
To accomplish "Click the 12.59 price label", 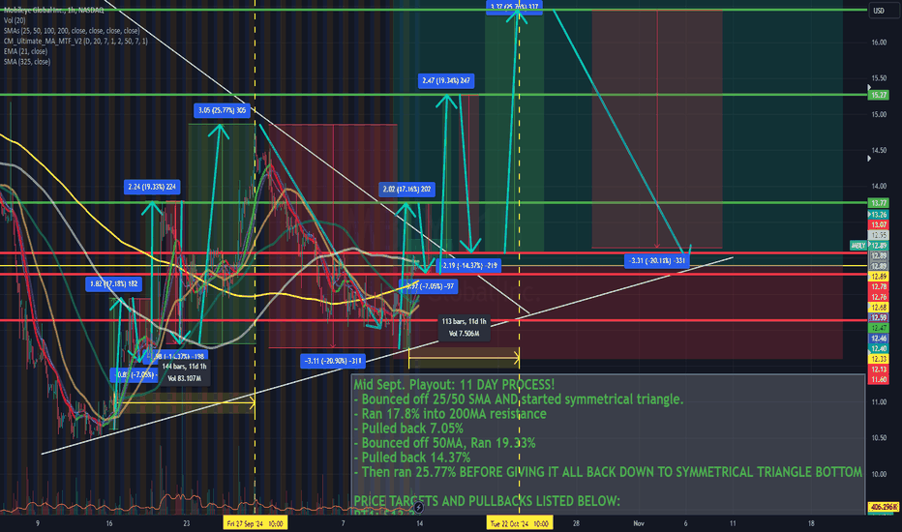I will pyautogui.click(x=879, y=317).
